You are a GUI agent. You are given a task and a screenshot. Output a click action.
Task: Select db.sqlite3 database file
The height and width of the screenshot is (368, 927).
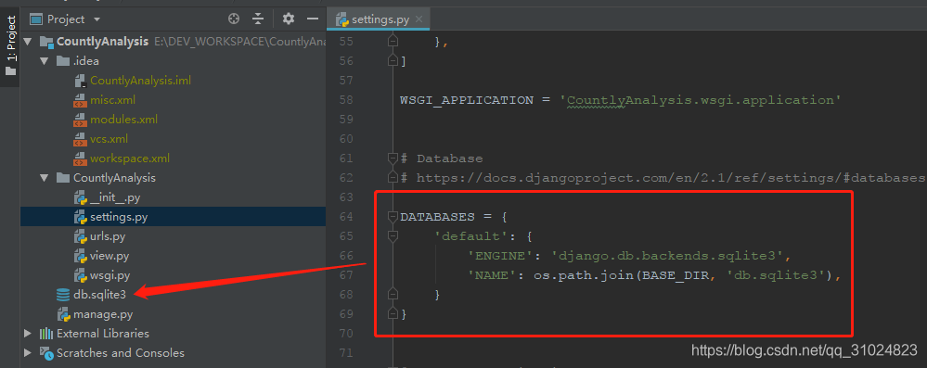coord(100,295)
